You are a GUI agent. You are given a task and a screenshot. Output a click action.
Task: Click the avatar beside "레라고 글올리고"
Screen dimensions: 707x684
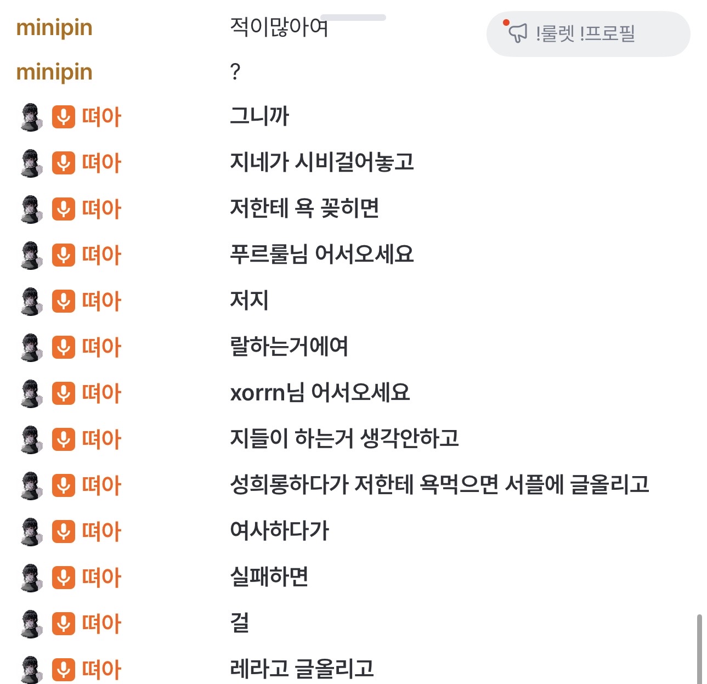(x=31, y=670)
